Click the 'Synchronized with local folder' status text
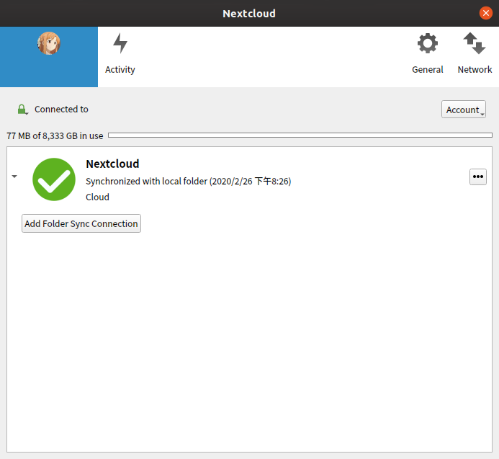This screenshot has width=499, height=459. (x=189, y=182)
